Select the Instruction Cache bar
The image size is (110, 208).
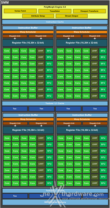click(x=55, y=22)
